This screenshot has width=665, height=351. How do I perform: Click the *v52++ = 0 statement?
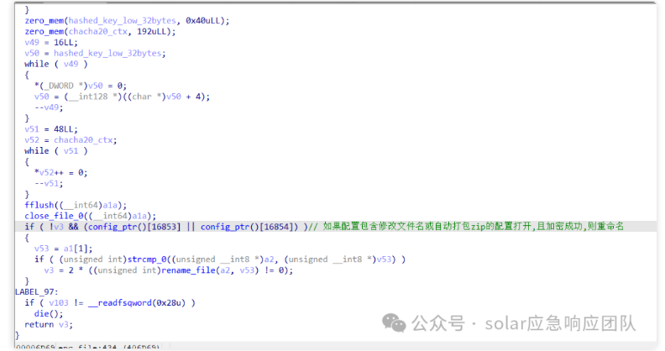tap(58, 172)
